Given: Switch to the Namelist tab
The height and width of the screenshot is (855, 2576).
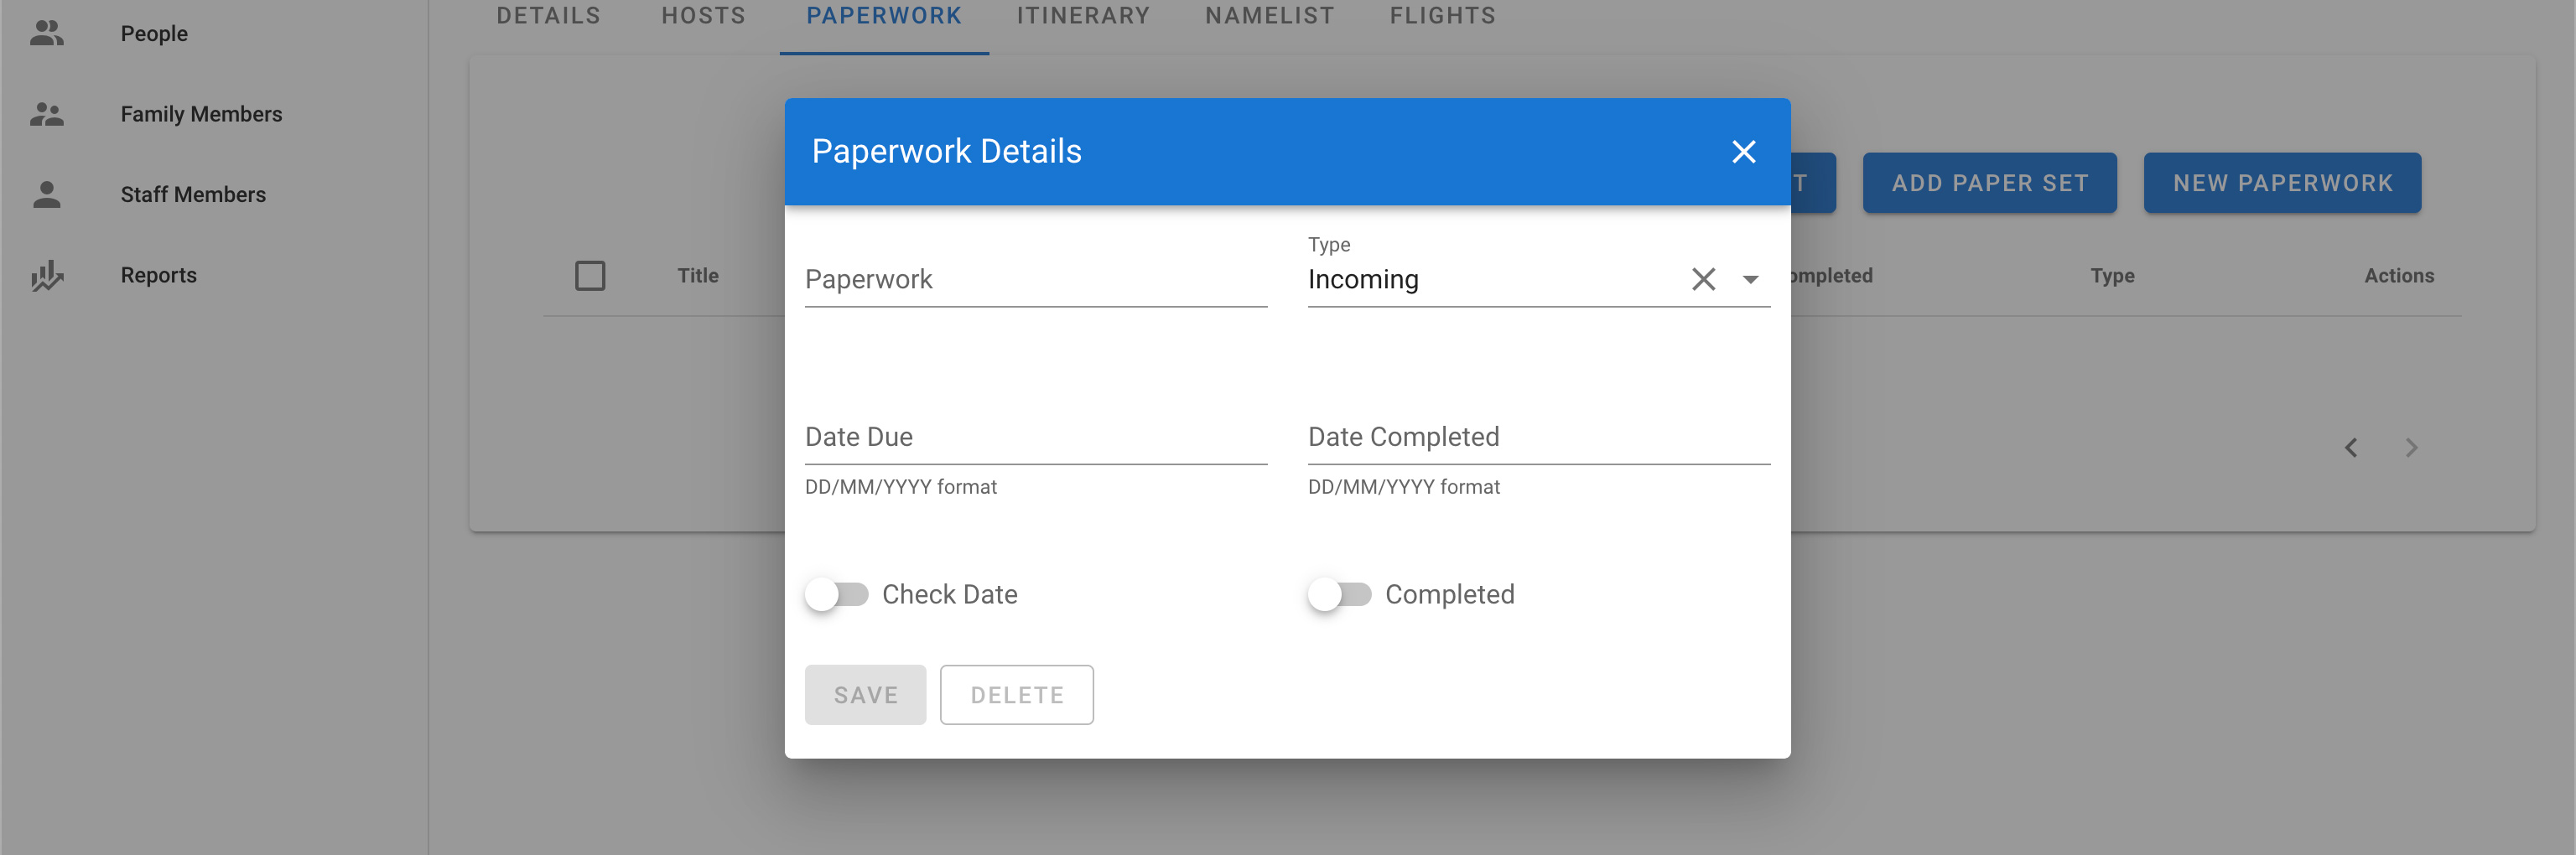Looking at the screenshot, I should (1269, 16).
